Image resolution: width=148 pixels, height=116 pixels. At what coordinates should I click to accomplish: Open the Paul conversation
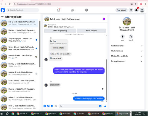tap(19, 107)
